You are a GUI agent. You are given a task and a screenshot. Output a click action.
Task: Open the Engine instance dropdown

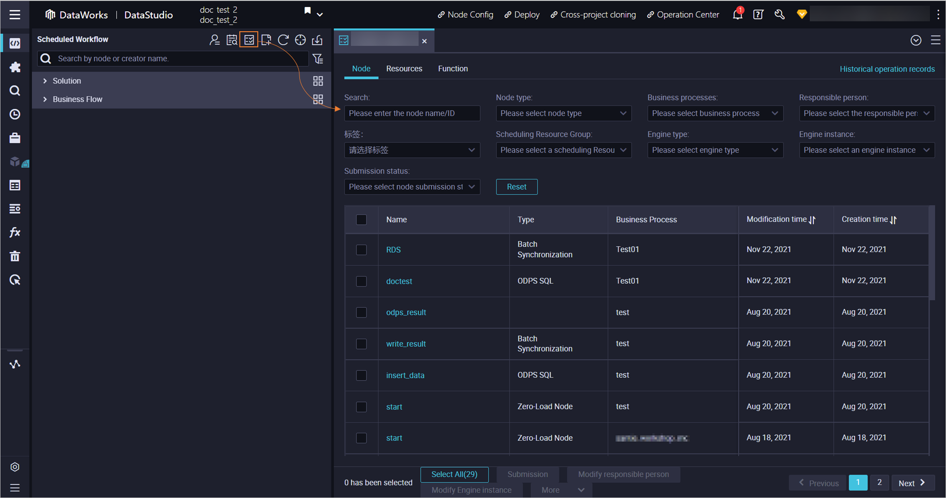click(x=867, y=150)
